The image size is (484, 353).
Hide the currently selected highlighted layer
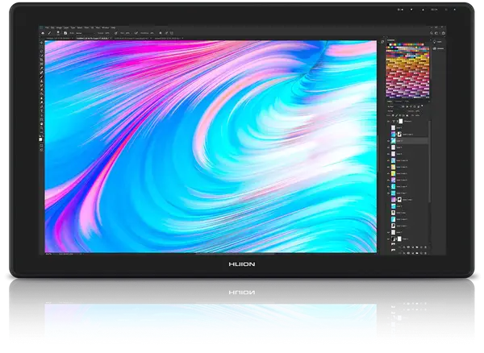click(x=388, y=141)
